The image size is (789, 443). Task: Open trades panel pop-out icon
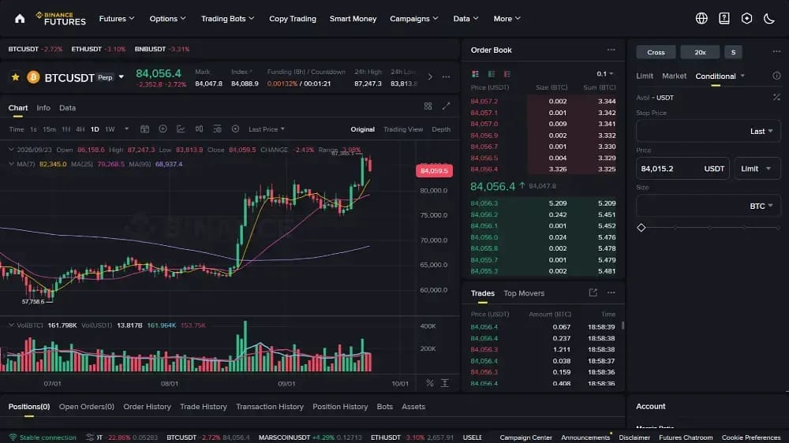tap(593, 292)
